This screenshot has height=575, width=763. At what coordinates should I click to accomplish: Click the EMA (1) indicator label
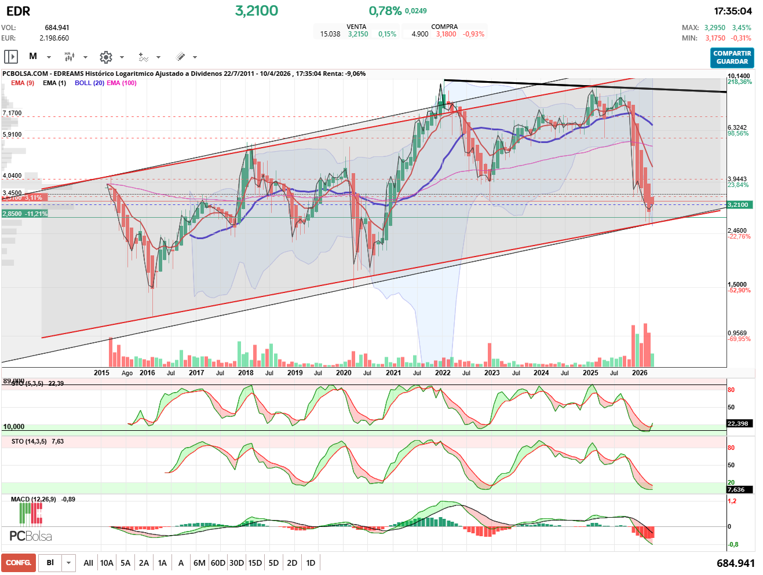click(54, 83)
